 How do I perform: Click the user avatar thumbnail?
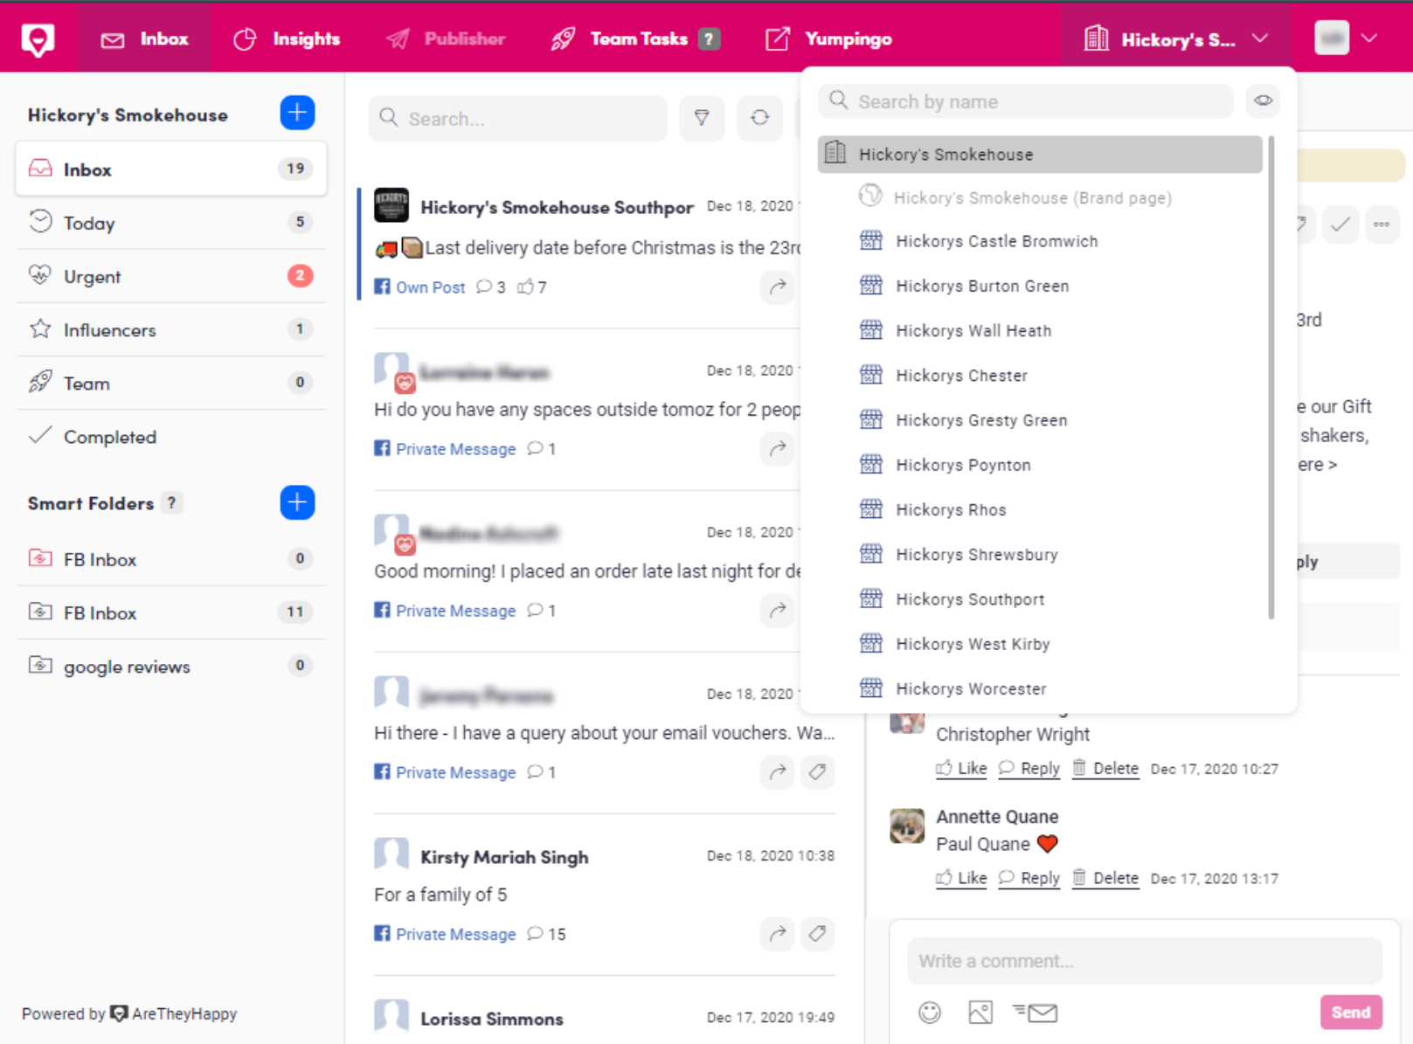(x=1332, y=38)
